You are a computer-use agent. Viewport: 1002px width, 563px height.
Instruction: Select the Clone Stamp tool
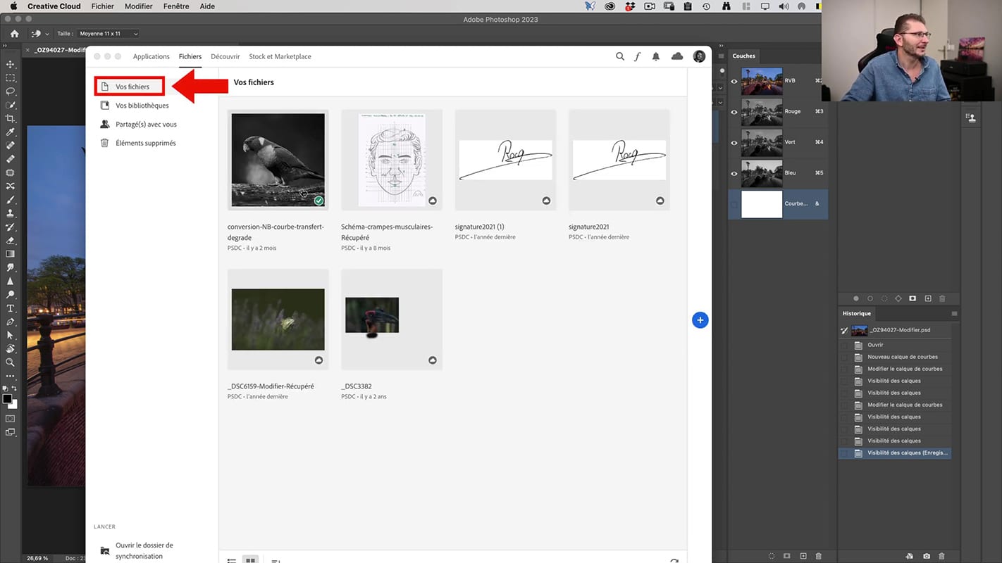coord(10,213)
